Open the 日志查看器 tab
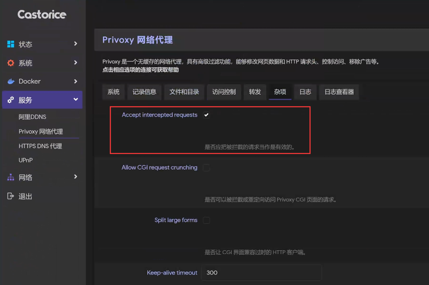 click(339, 92)
